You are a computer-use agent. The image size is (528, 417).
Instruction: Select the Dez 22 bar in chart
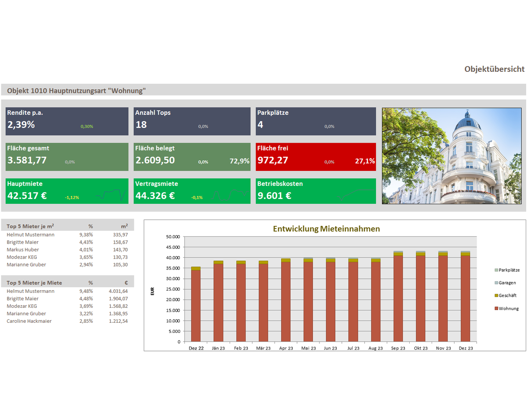click(196, 306)
